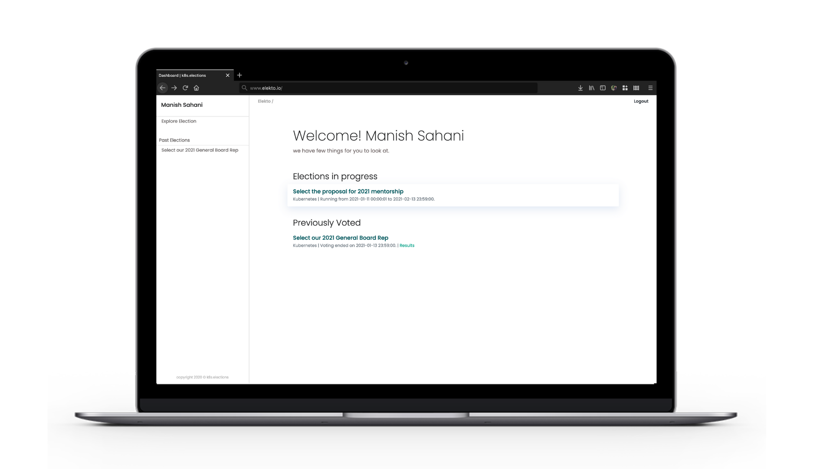
Task: Open the downloads panel
Action: (x=580, y=88)
